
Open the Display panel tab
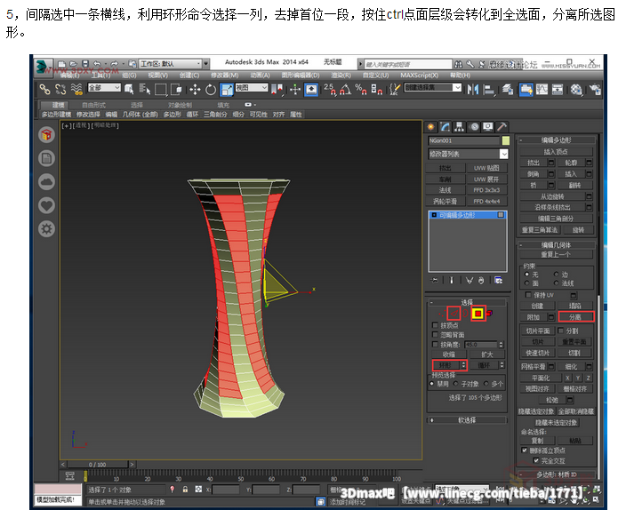pyautogui.click(x=488, y=127)
